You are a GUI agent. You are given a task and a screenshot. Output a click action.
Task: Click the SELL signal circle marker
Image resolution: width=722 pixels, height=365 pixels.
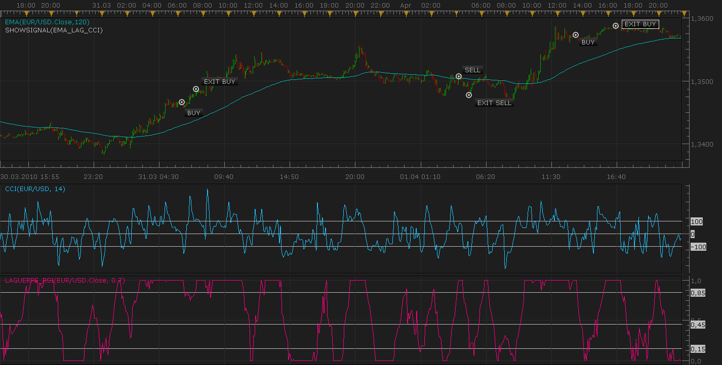point(458,76)
